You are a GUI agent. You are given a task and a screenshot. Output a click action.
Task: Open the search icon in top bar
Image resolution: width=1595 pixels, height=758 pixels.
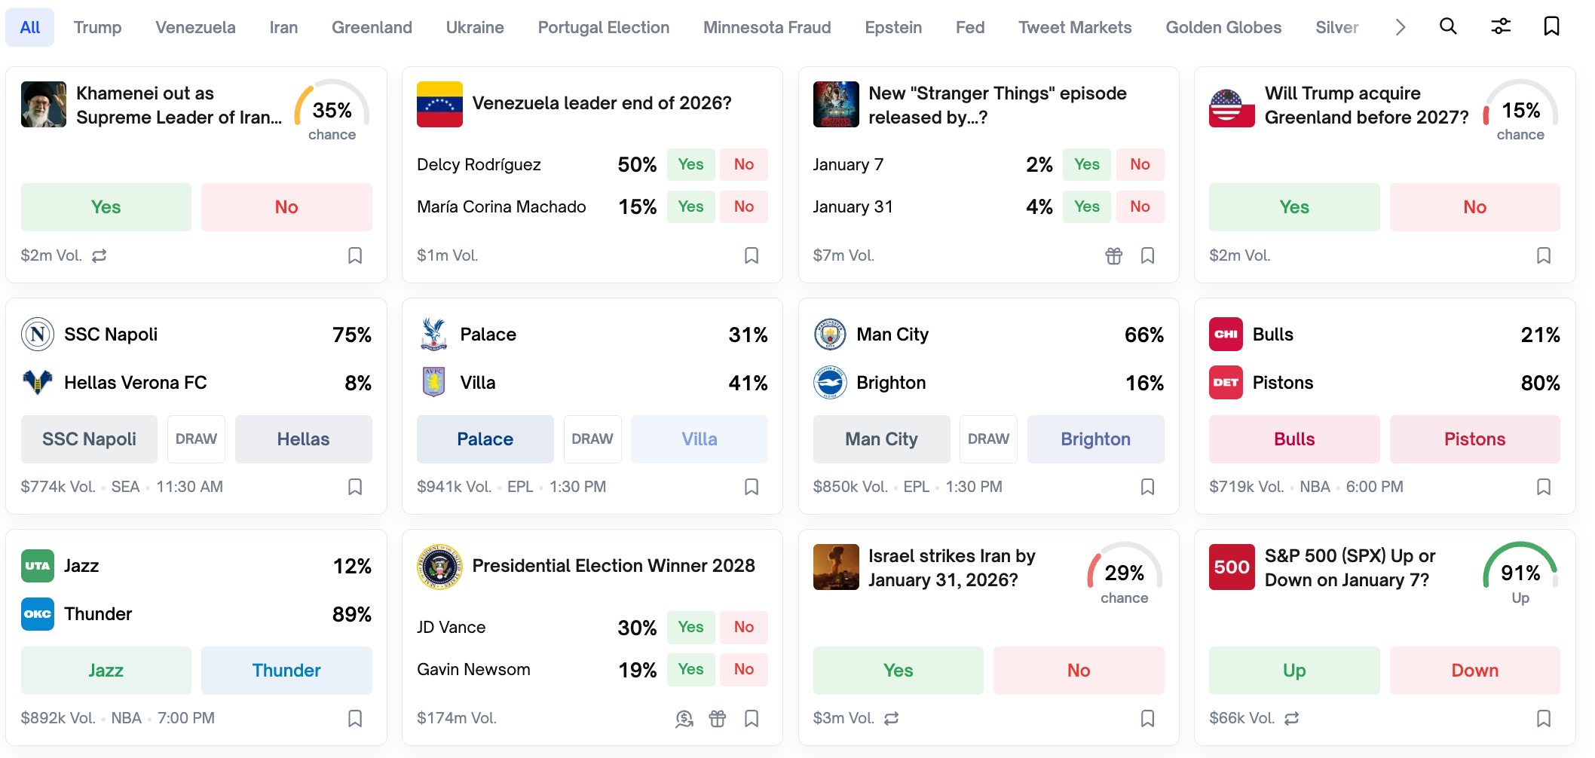tap(1448, 27)
